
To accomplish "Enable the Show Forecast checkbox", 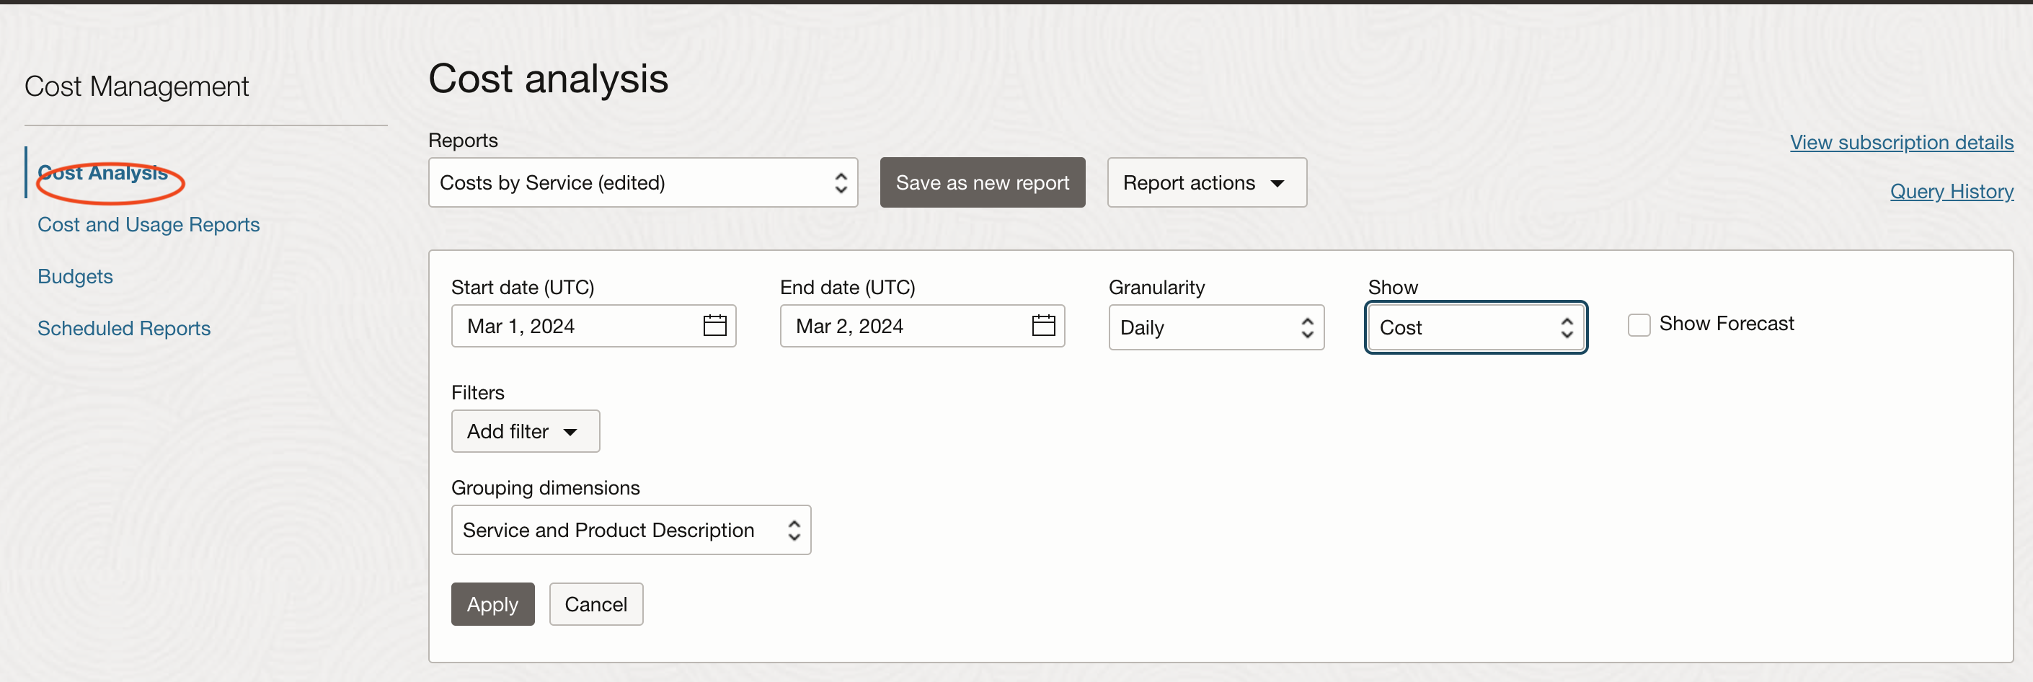I will coord(1639,324).
